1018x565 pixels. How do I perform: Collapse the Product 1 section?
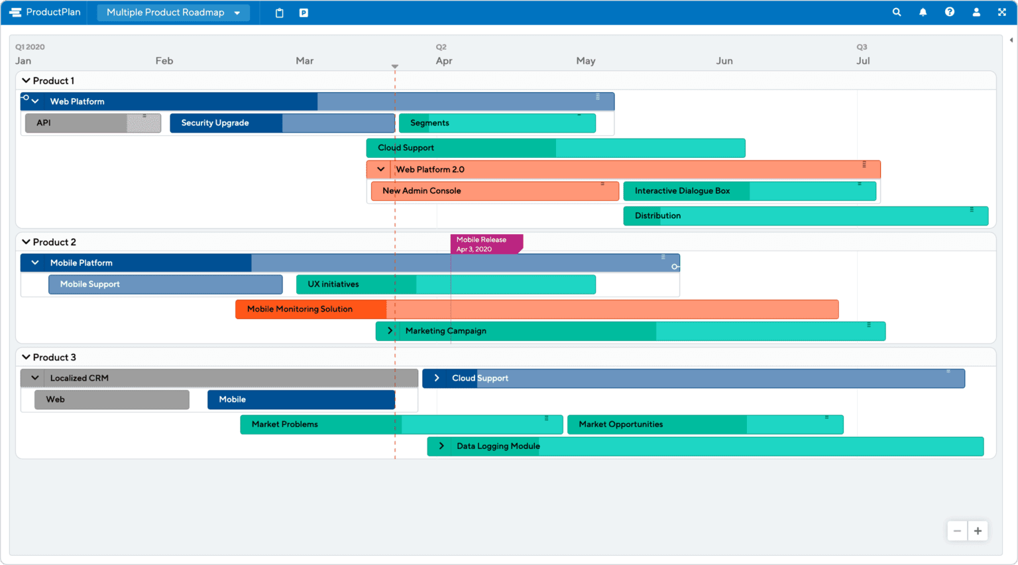26,80
